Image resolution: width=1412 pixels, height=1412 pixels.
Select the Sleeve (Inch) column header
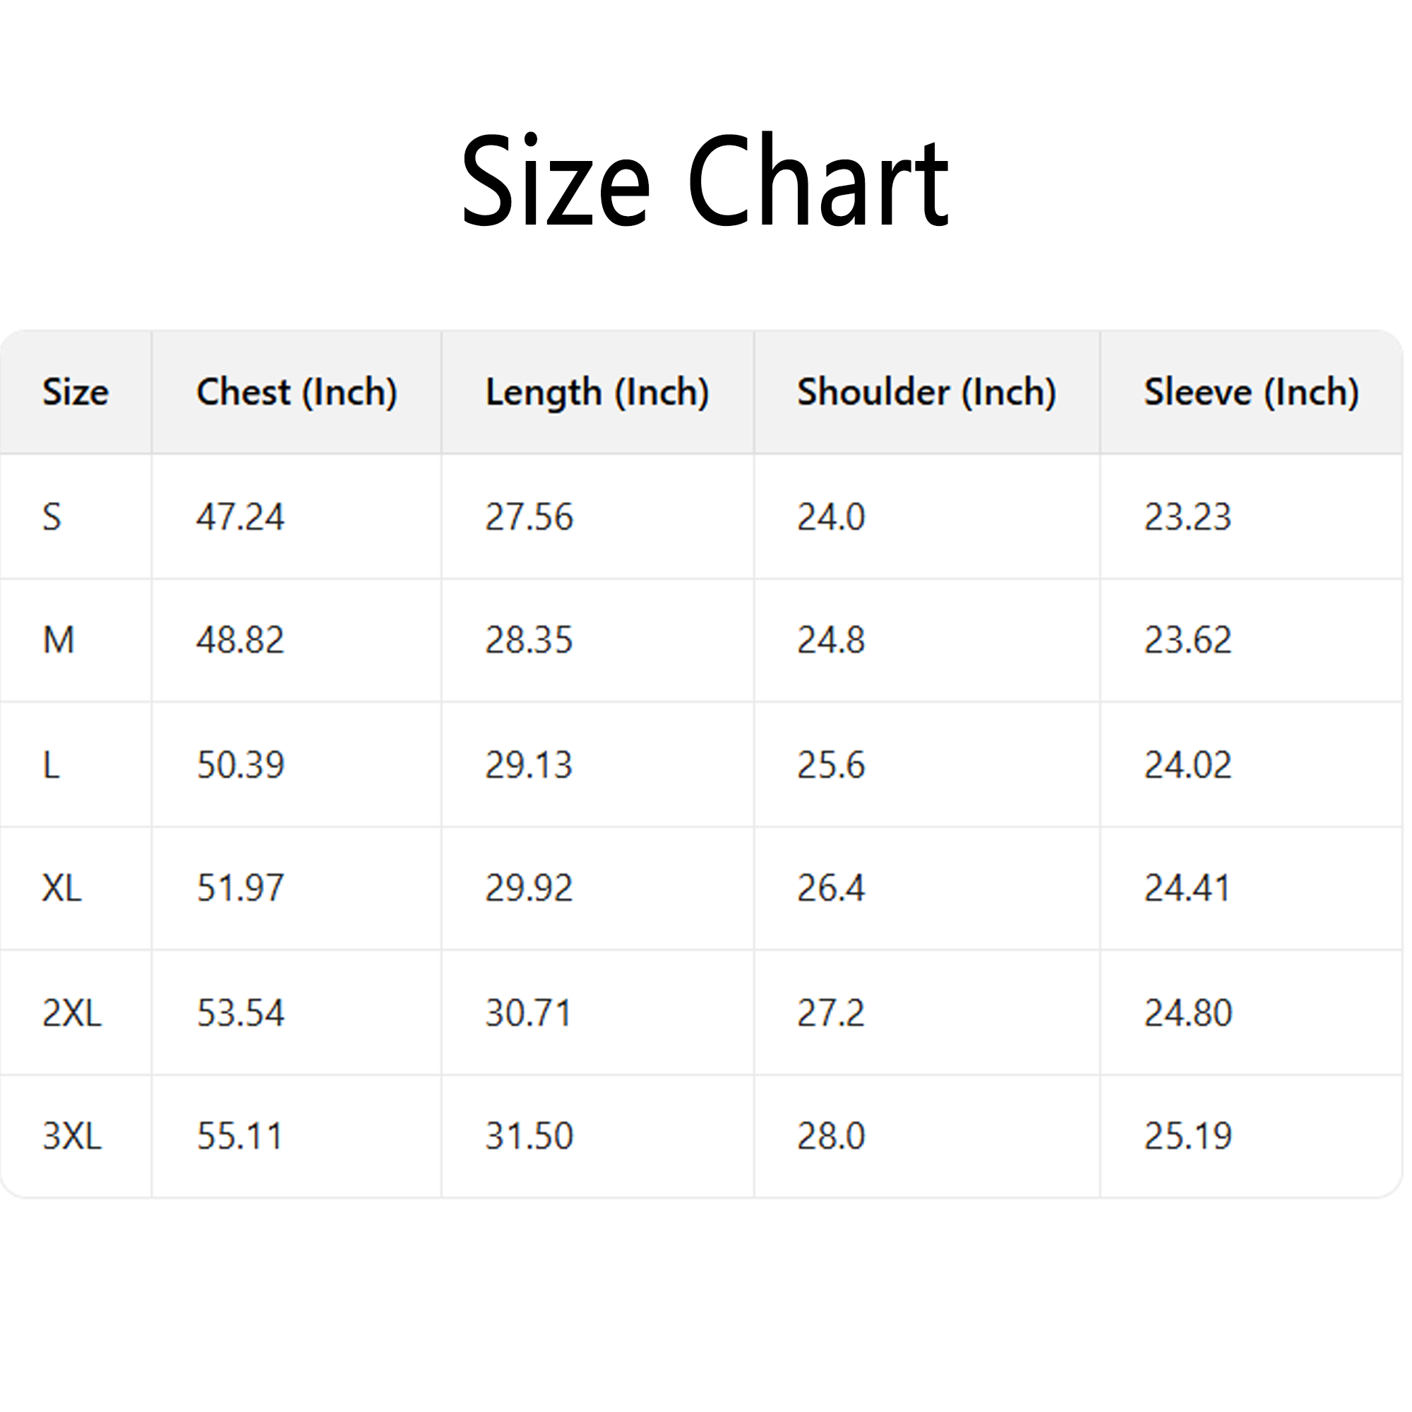(1250, 393)
